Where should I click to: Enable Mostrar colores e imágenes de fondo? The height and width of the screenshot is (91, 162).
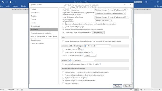[x=63, y=72]
